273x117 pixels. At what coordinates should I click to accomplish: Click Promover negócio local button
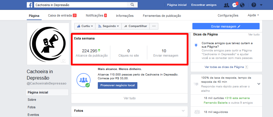click(118, 85)
